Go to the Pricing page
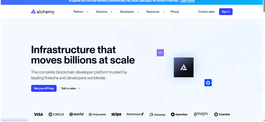 175,12
